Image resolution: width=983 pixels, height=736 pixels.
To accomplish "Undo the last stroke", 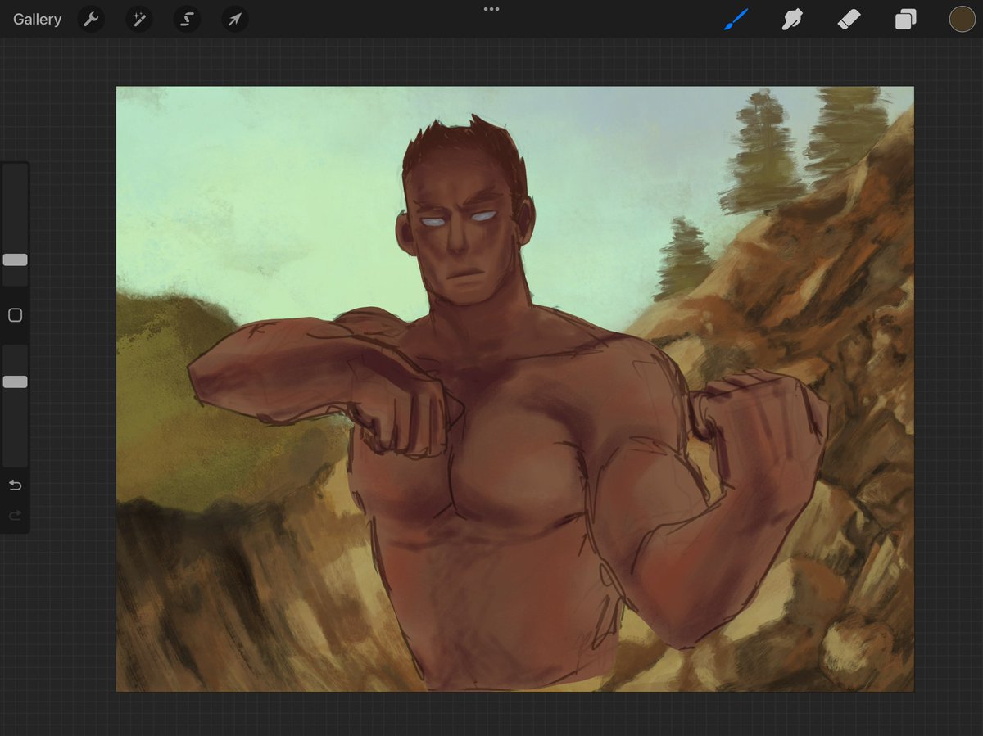I will tap(15, 485).
